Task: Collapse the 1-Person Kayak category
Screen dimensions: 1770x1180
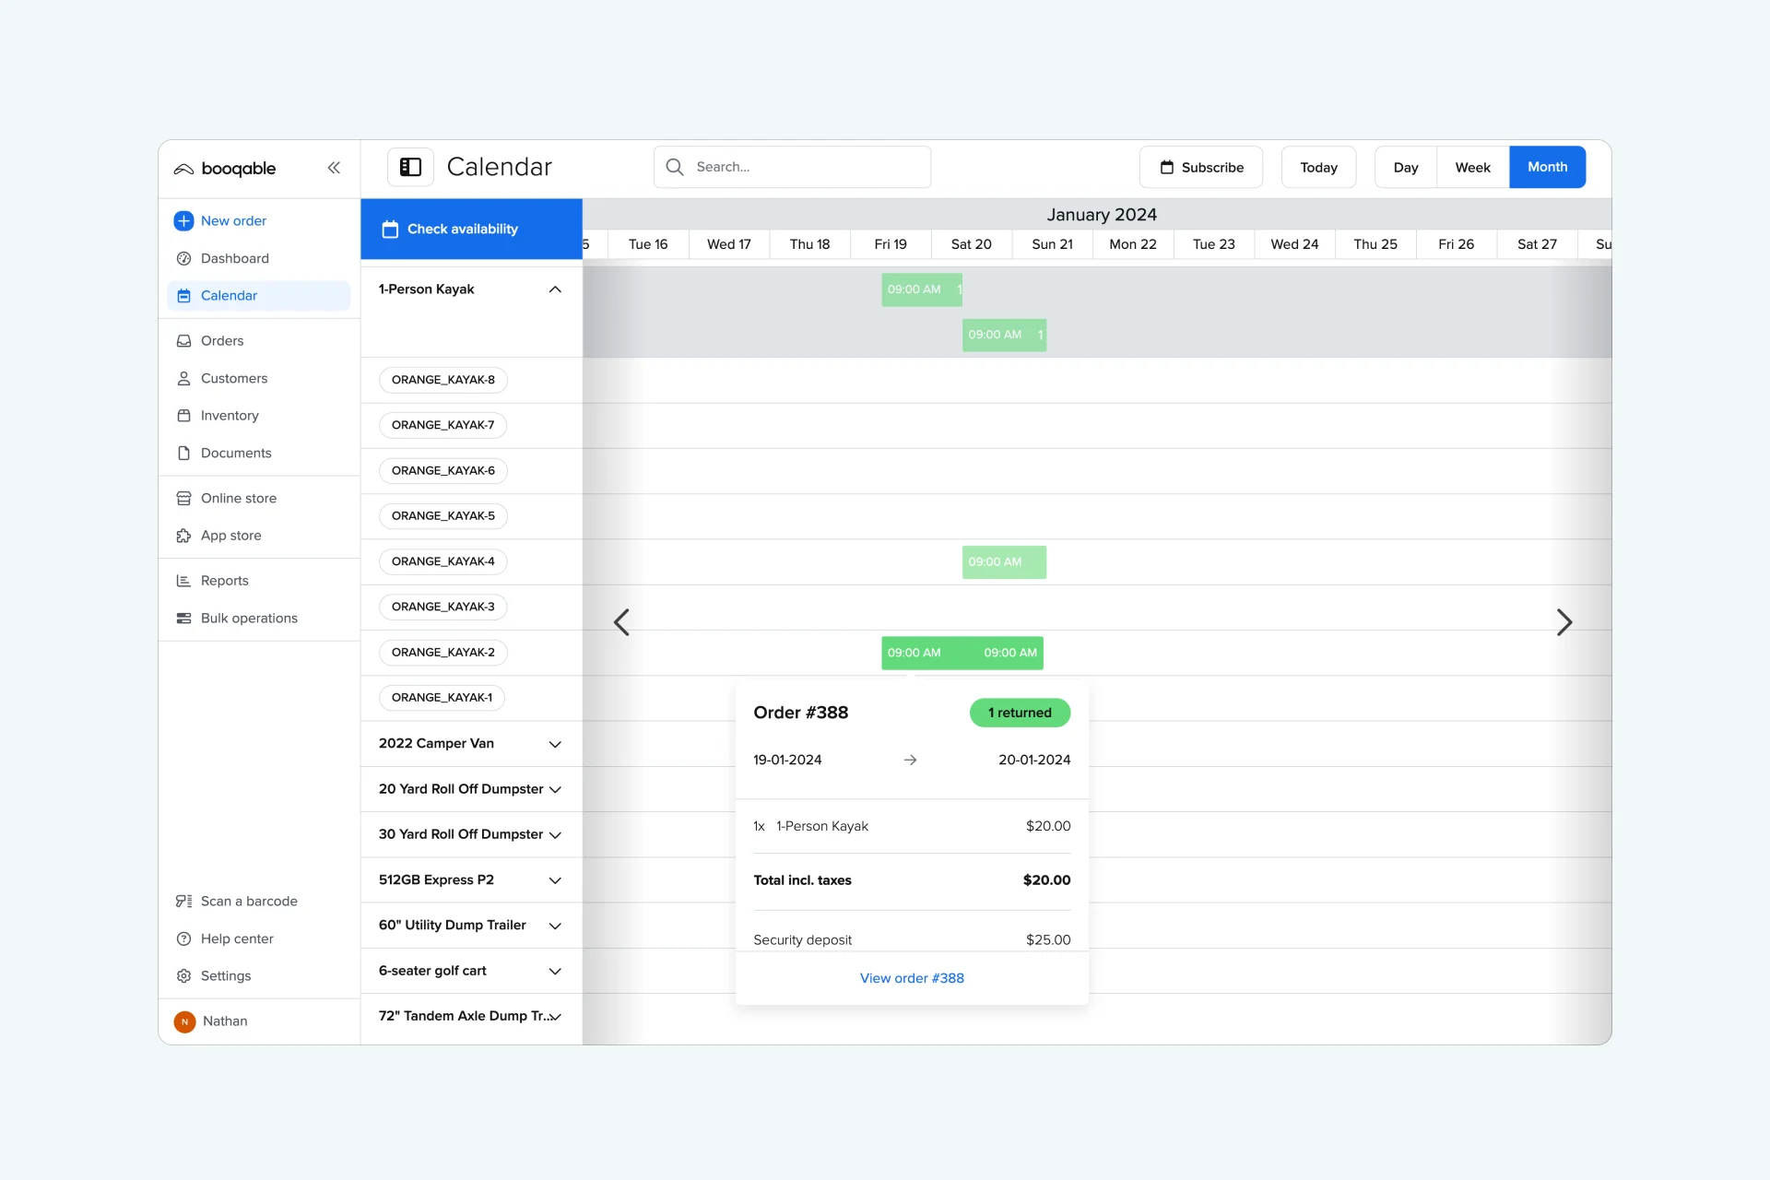Action: [556, 289]
